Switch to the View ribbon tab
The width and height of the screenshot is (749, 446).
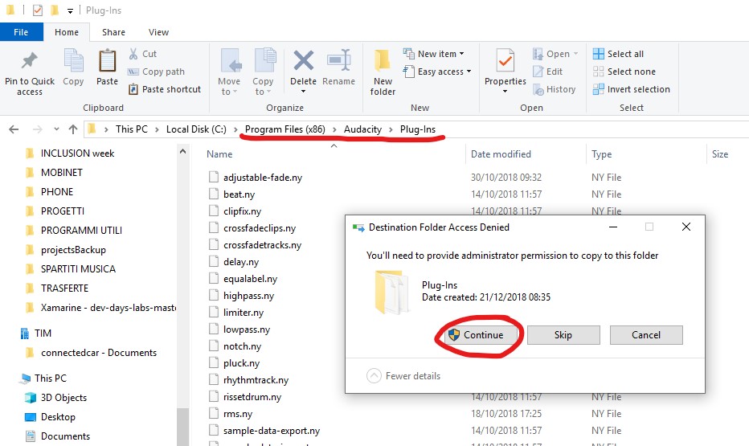(x=158, y=32)
